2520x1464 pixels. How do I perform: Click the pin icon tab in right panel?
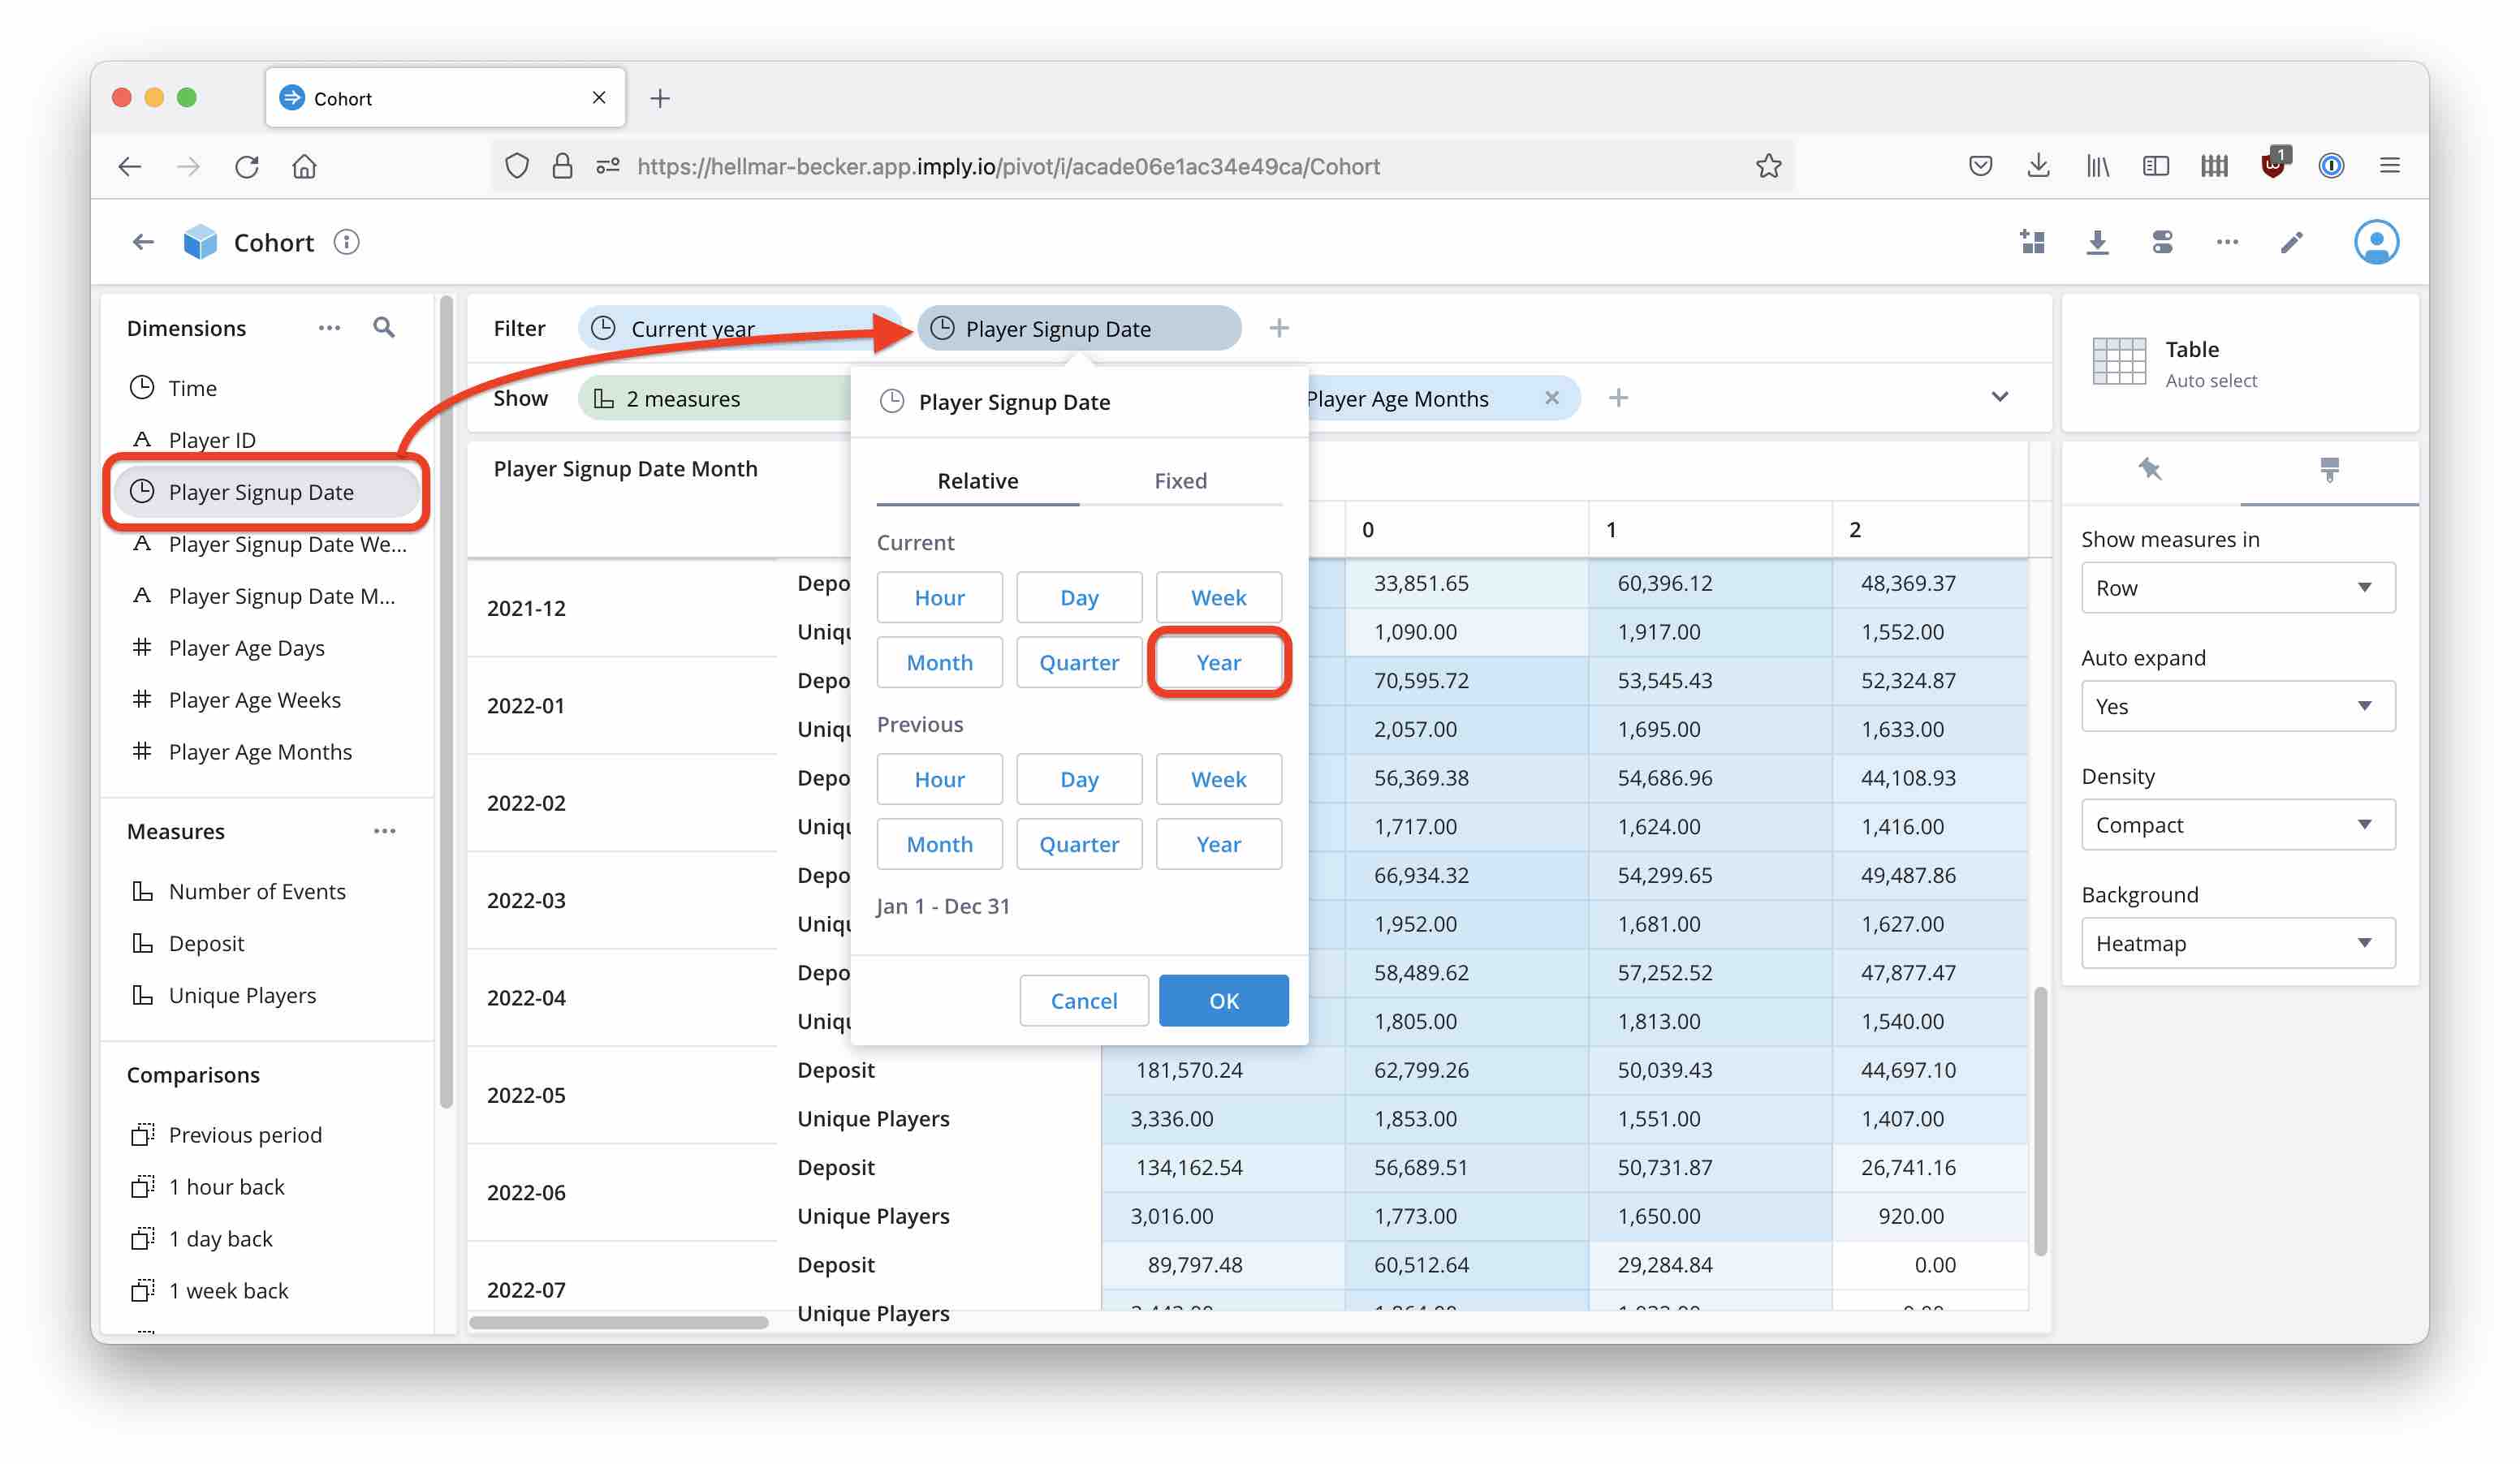pyautogui.click(x=2150, y=470)
